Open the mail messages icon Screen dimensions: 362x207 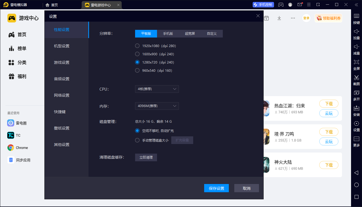pyautogui.click(x=300, y=5)
